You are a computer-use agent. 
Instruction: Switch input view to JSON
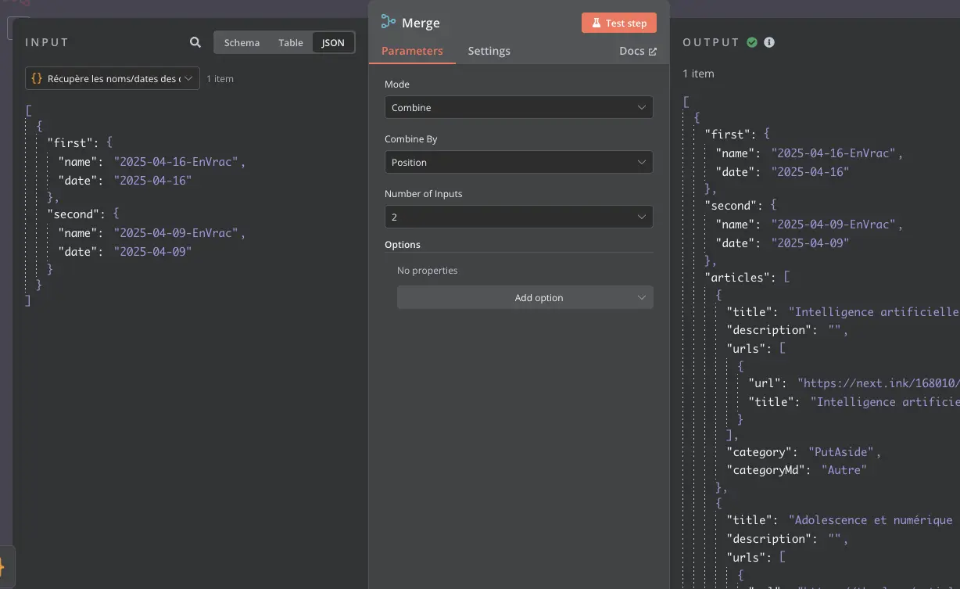coord(333,42)
